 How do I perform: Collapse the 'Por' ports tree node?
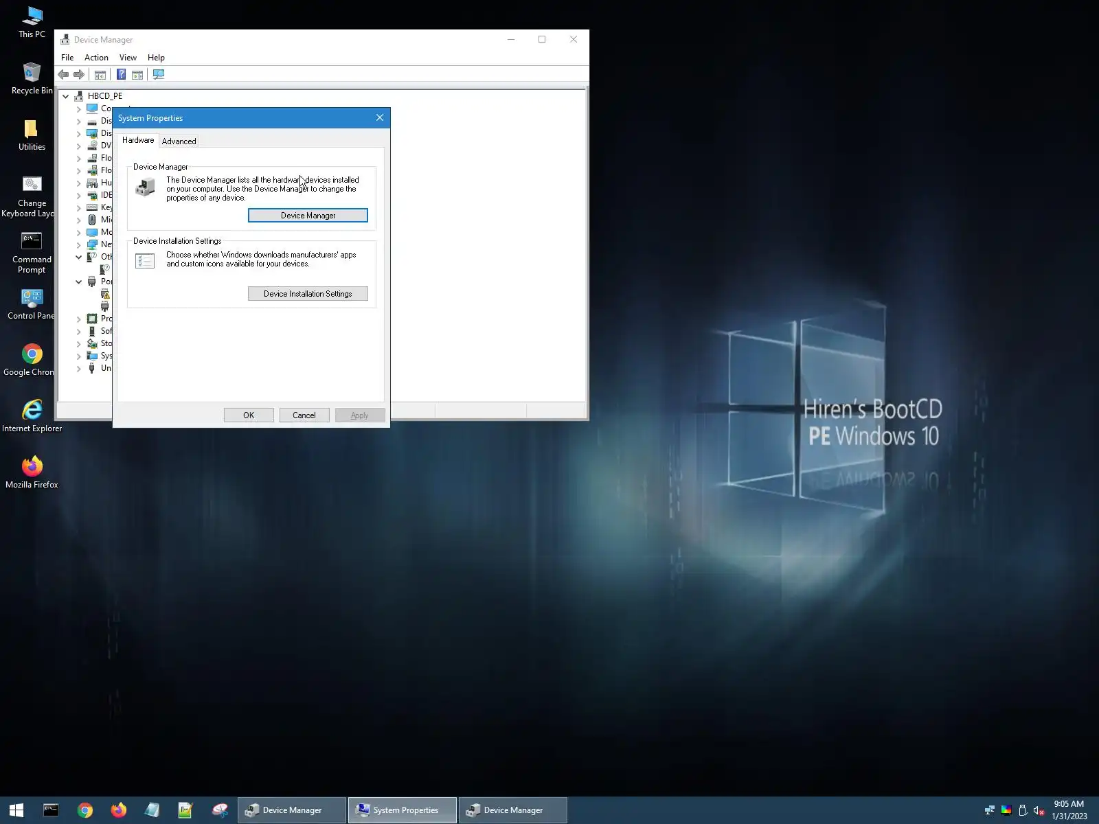pos(78,282)
